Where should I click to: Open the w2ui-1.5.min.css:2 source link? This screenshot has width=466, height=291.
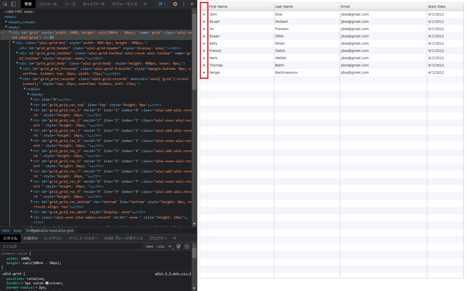point(173,273)
